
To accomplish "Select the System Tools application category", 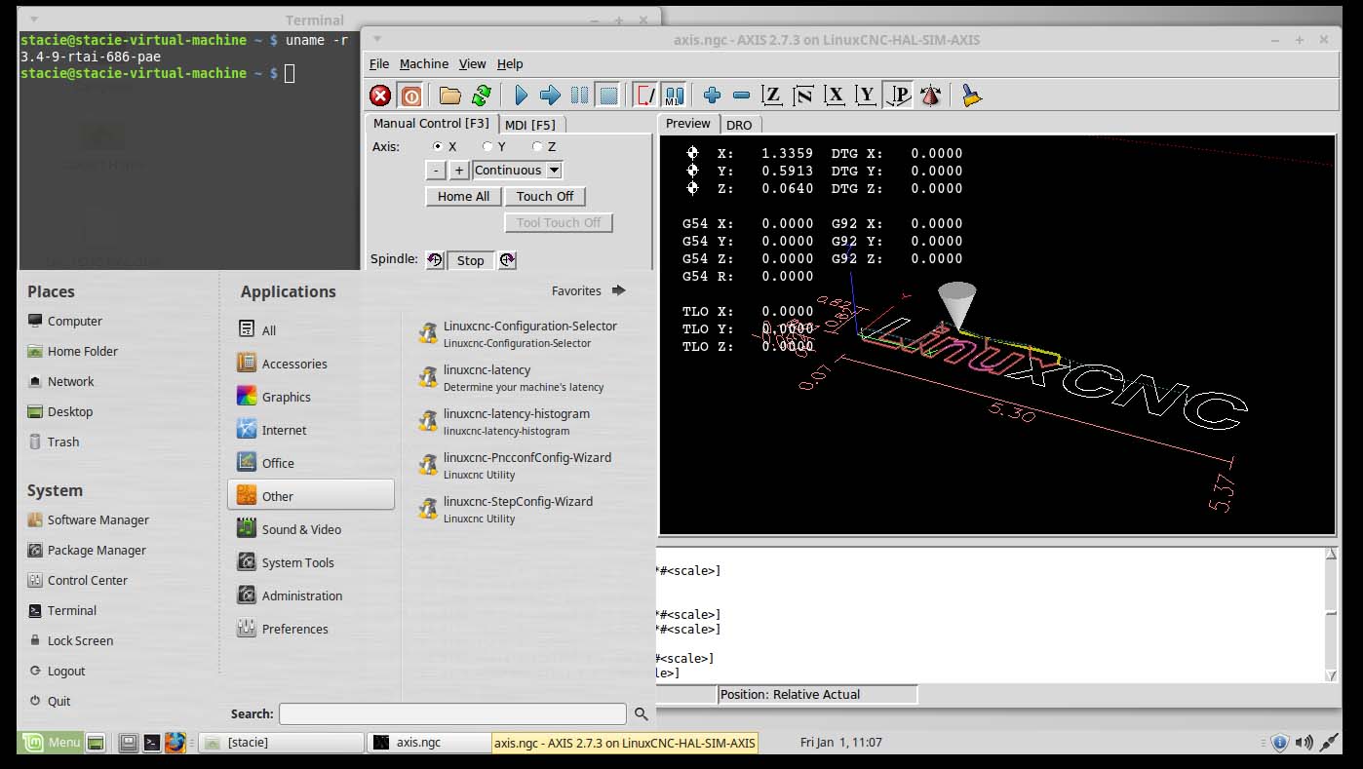I will pos(311,562).
